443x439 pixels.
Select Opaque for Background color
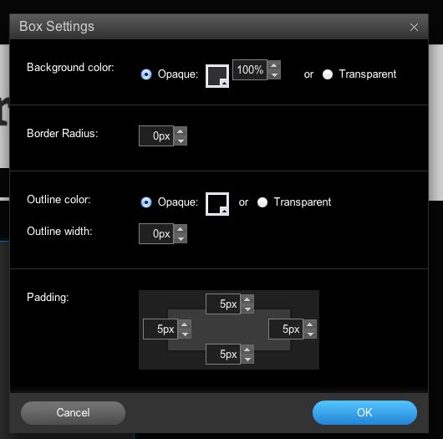pyautogui.click(x=146, y=74)
